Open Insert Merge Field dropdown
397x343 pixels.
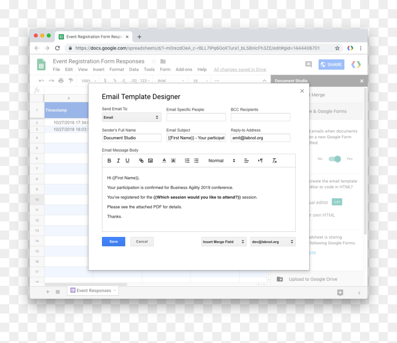pos(223,242)
